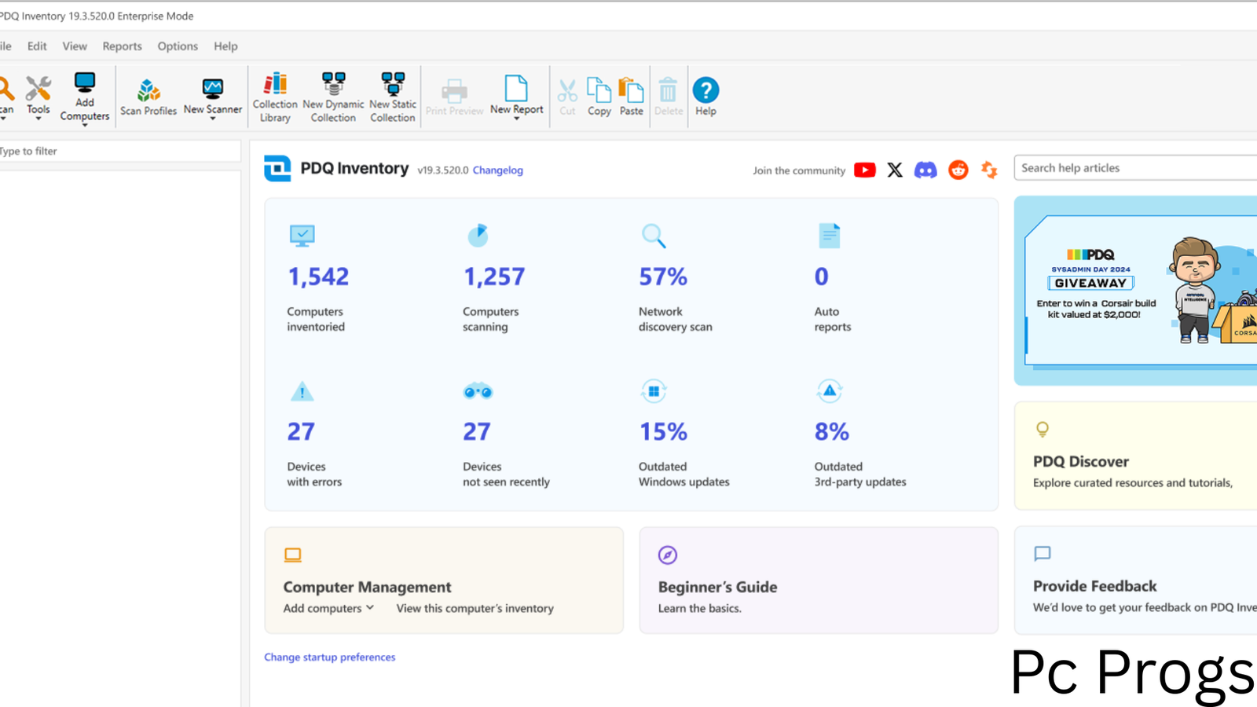The width and height of the screenshot is (1257, 707).
Task: Click the 1,542 Computers inventoried value
Action: pos(318,277)
